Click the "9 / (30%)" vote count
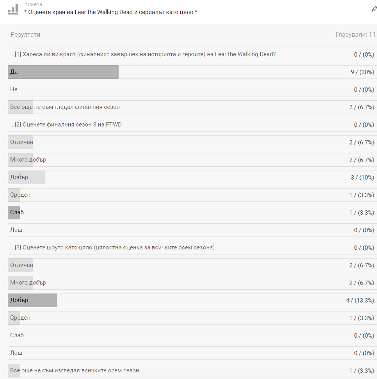Screen dimensions: 377x379 click(362, 72)
